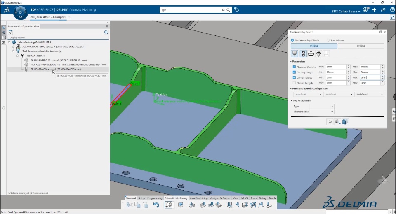Select Tool Assembly Criteria radio button

tap(292, 40)
